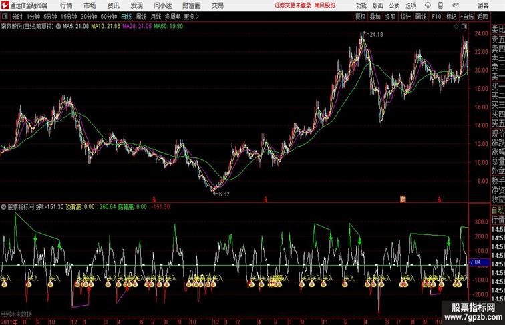Click the MA5: 21.08 indicator value
This screenshot has height=325, width=505.
75,27
